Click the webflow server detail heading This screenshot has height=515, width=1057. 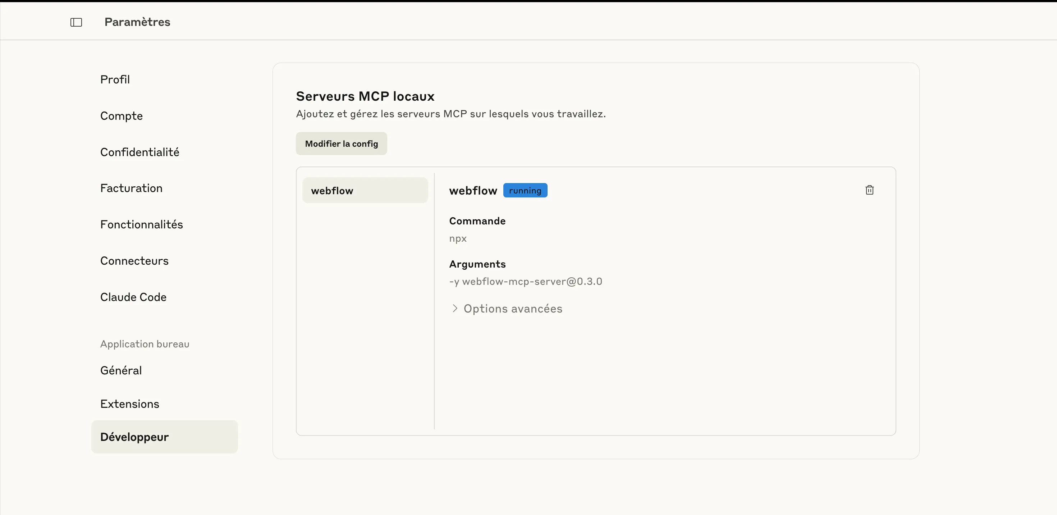[473, 191]
